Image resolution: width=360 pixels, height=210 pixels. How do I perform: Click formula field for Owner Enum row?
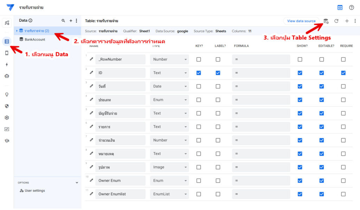click(261, 181)
